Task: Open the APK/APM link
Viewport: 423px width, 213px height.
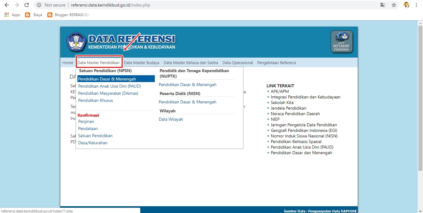Action: pos(280,91)
